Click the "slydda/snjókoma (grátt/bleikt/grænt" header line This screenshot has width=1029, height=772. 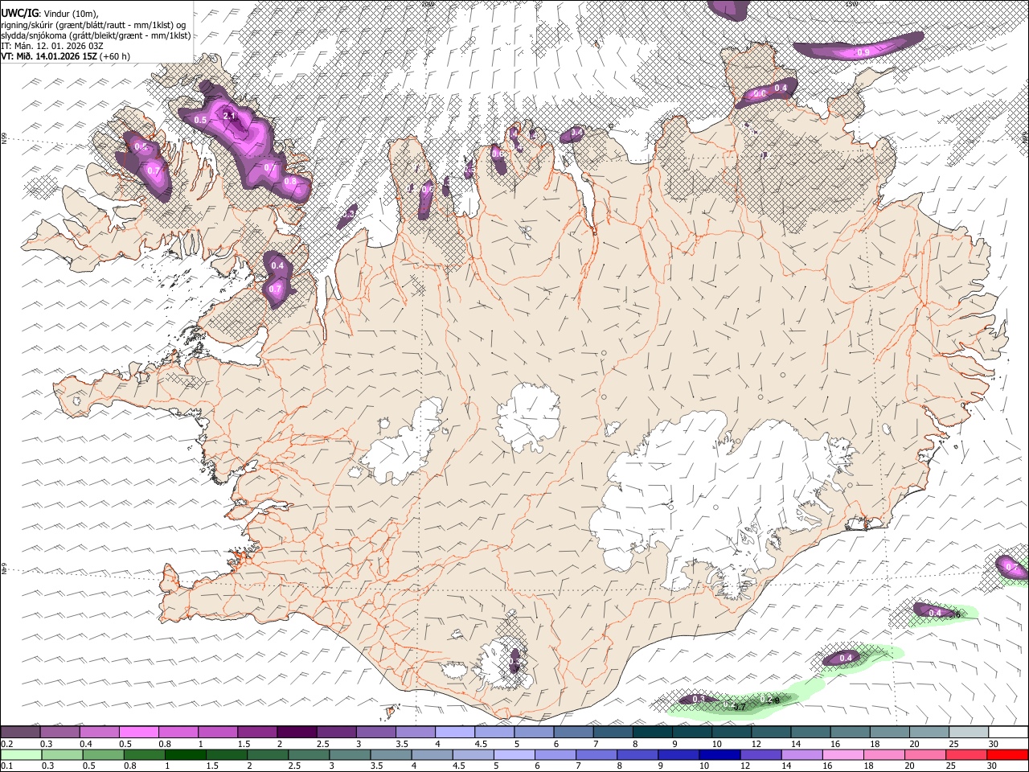(x=96, y=35)
